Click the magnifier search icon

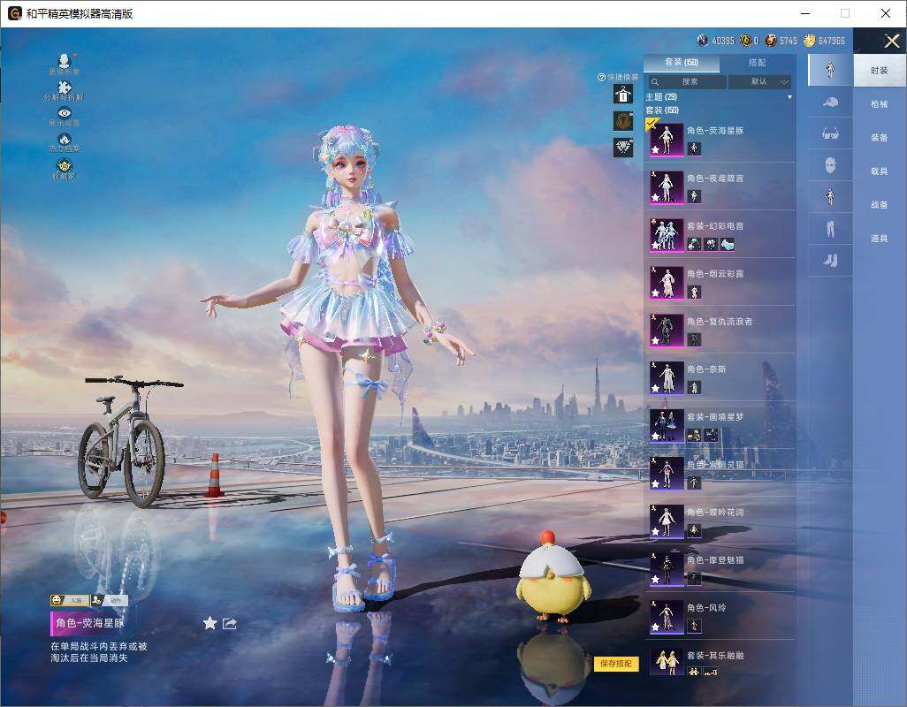pyautogui.click(x=655, y=82)
